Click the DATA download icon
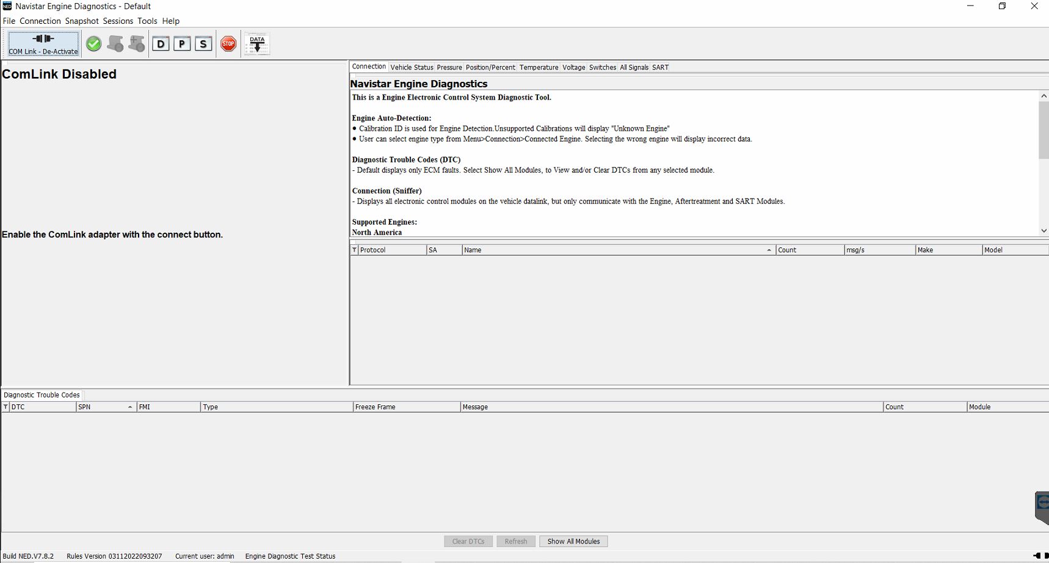The image size is (1049, 563). coord(257,44)
